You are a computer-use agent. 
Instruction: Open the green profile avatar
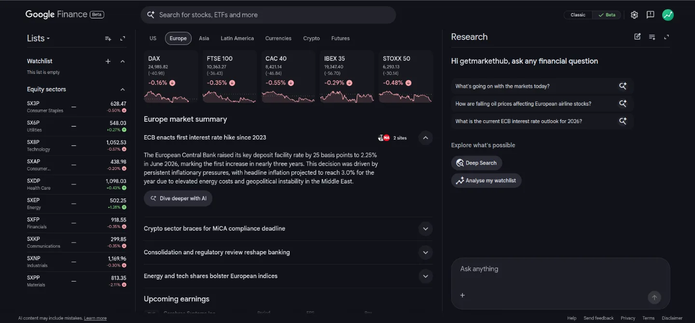pos(668,15)
